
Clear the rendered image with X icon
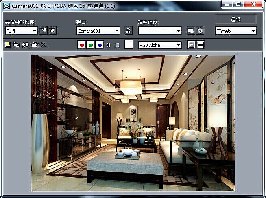tap(43, 45)
